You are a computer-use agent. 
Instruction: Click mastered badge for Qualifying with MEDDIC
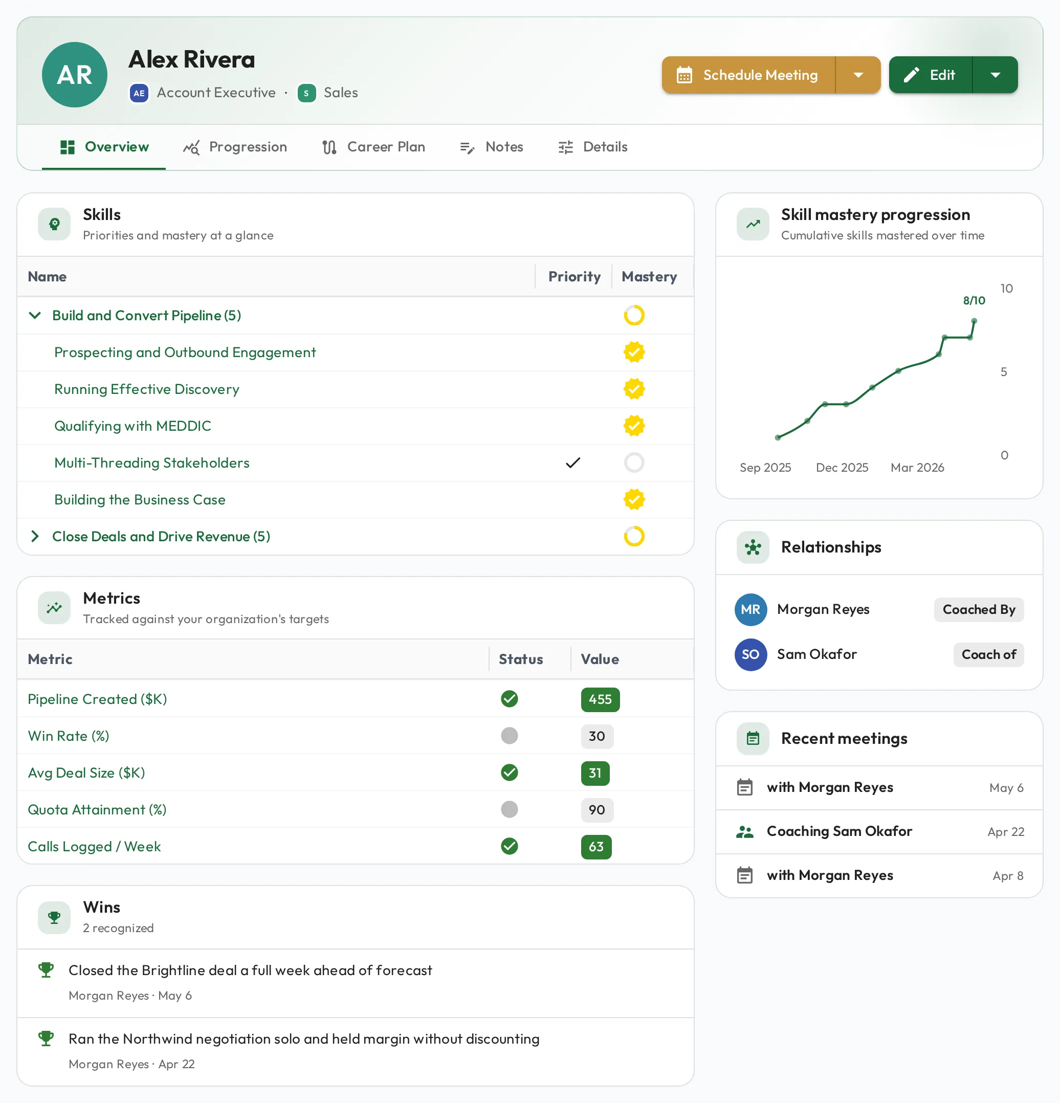(634, 426)
